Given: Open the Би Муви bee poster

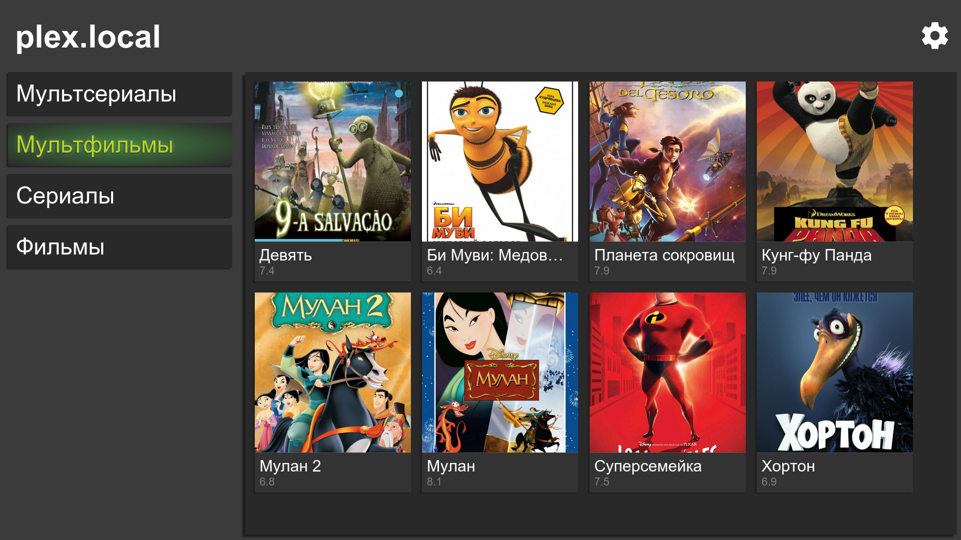Looking at the screenshot, I should click(500, 161).
